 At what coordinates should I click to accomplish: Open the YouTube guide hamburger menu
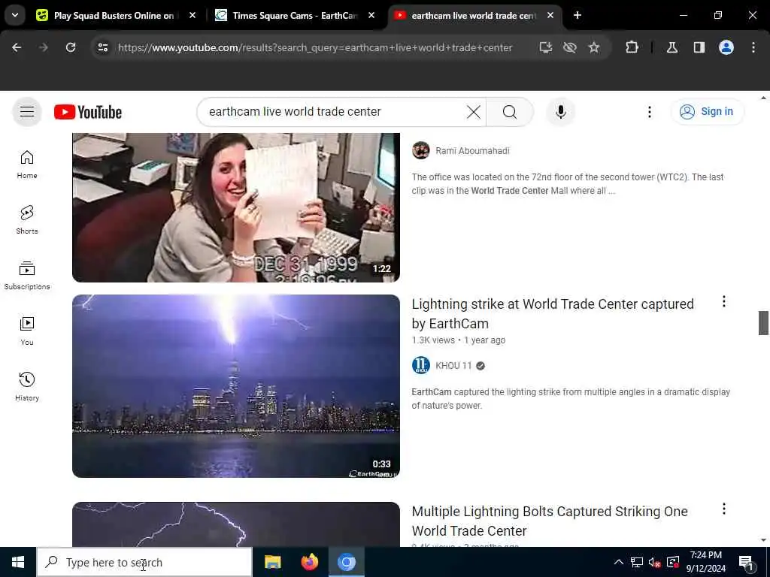(x=27, y=112)
